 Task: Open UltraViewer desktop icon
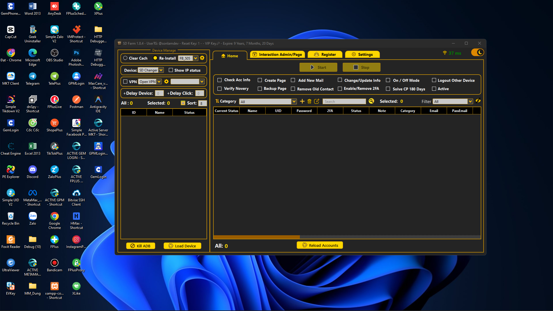(x=11, y=265)
